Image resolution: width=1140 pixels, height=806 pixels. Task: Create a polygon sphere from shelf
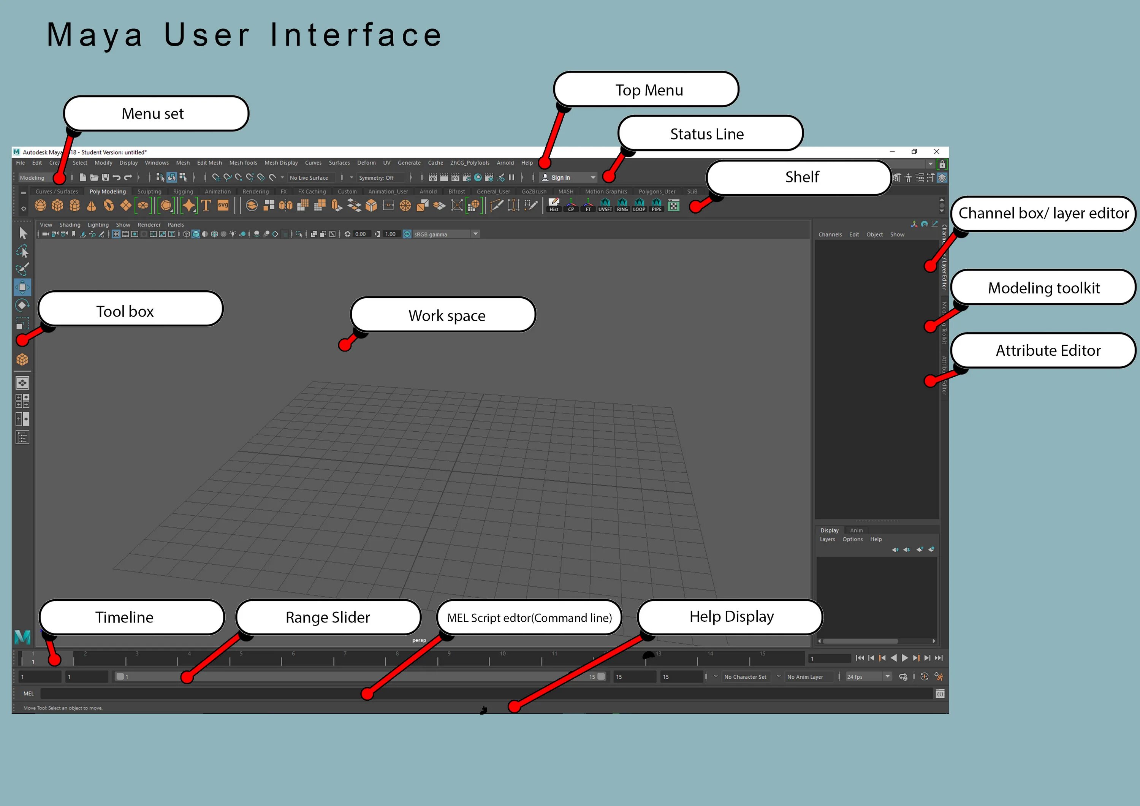40,205
